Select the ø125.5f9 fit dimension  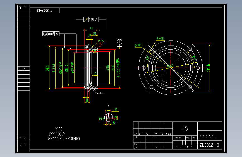[x=118, y=68]
